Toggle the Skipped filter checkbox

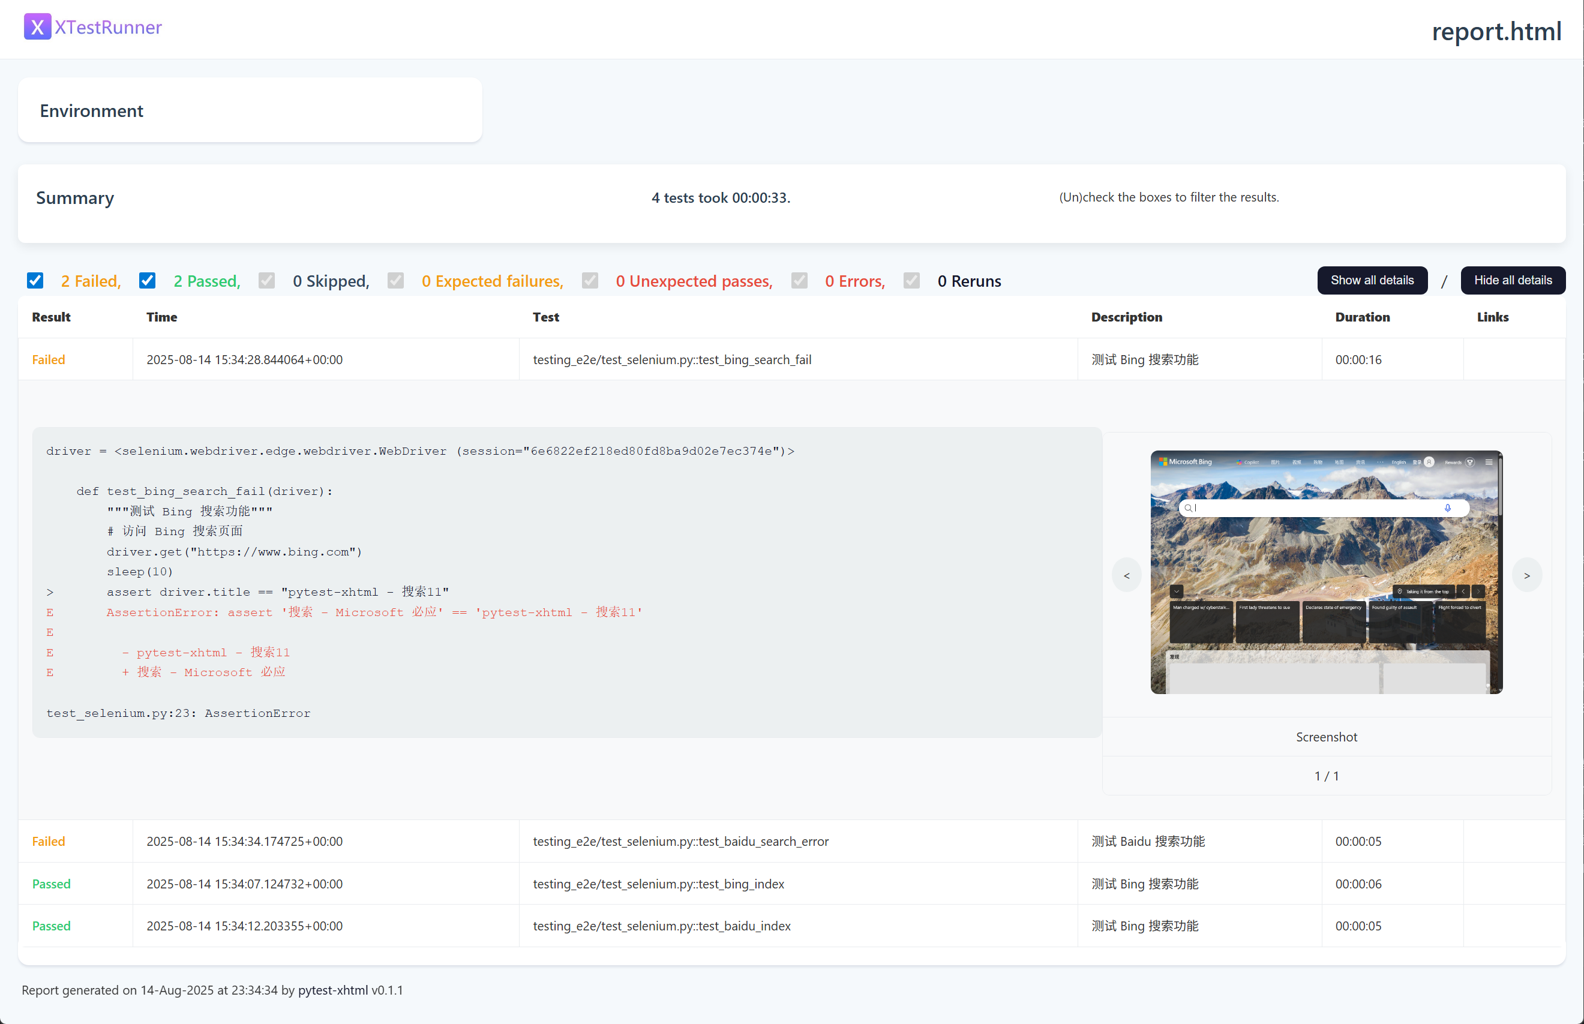pyautogui.click(x=266, y=281)
